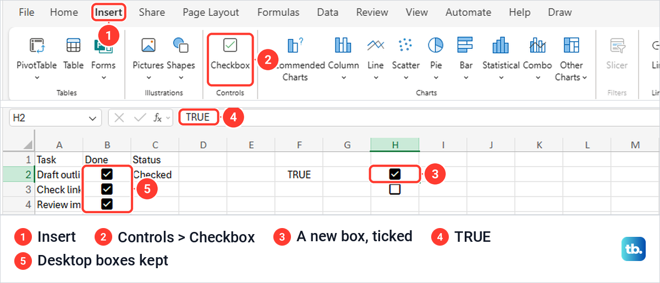
Task: Cancel entry with formula bar X
Action: tap(120, 118)
